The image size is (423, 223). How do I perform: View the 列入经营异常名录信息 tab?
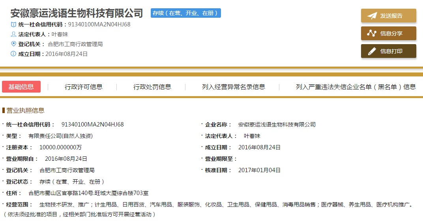click(234, 87)
